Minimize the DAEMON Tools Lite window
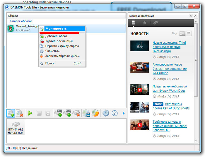Image resolution: width=205 pixels, height=157 pixels. pos(178,6)
